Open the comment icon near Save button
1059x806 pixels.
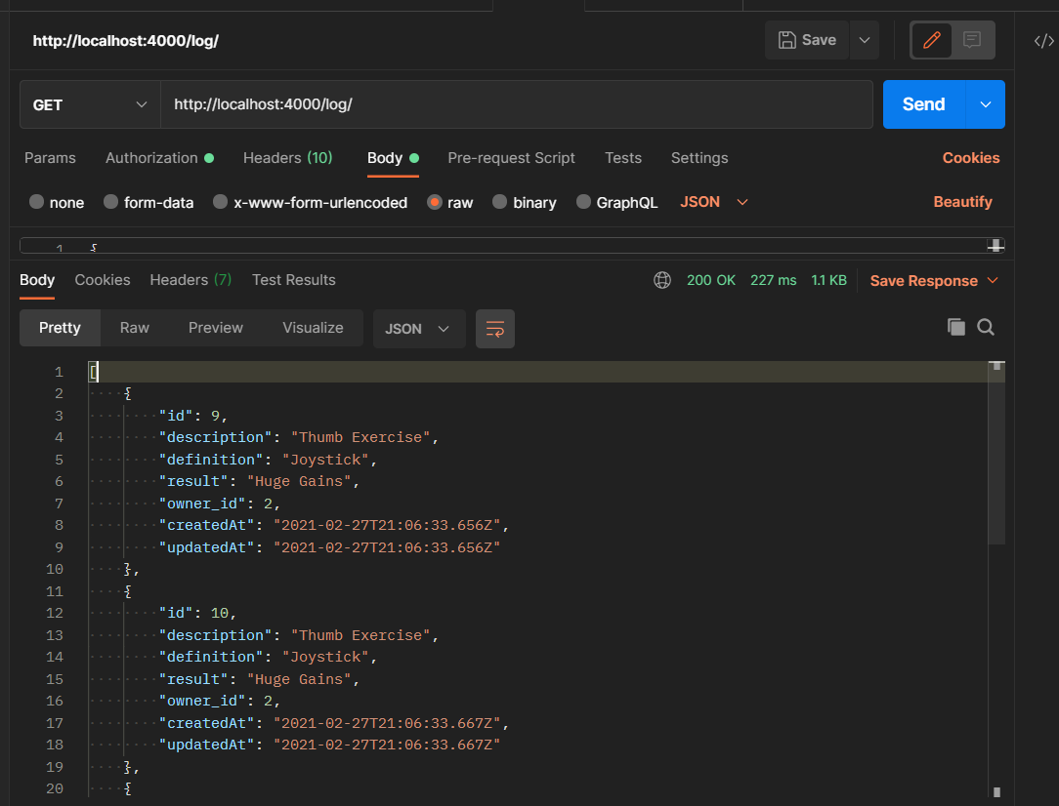[x=971, y=39]
